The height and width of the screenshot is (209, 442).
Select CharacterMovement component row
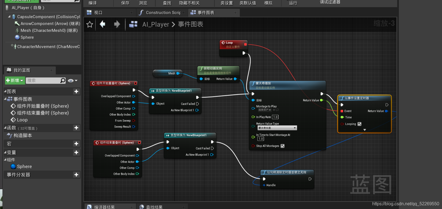coord(46,47)
